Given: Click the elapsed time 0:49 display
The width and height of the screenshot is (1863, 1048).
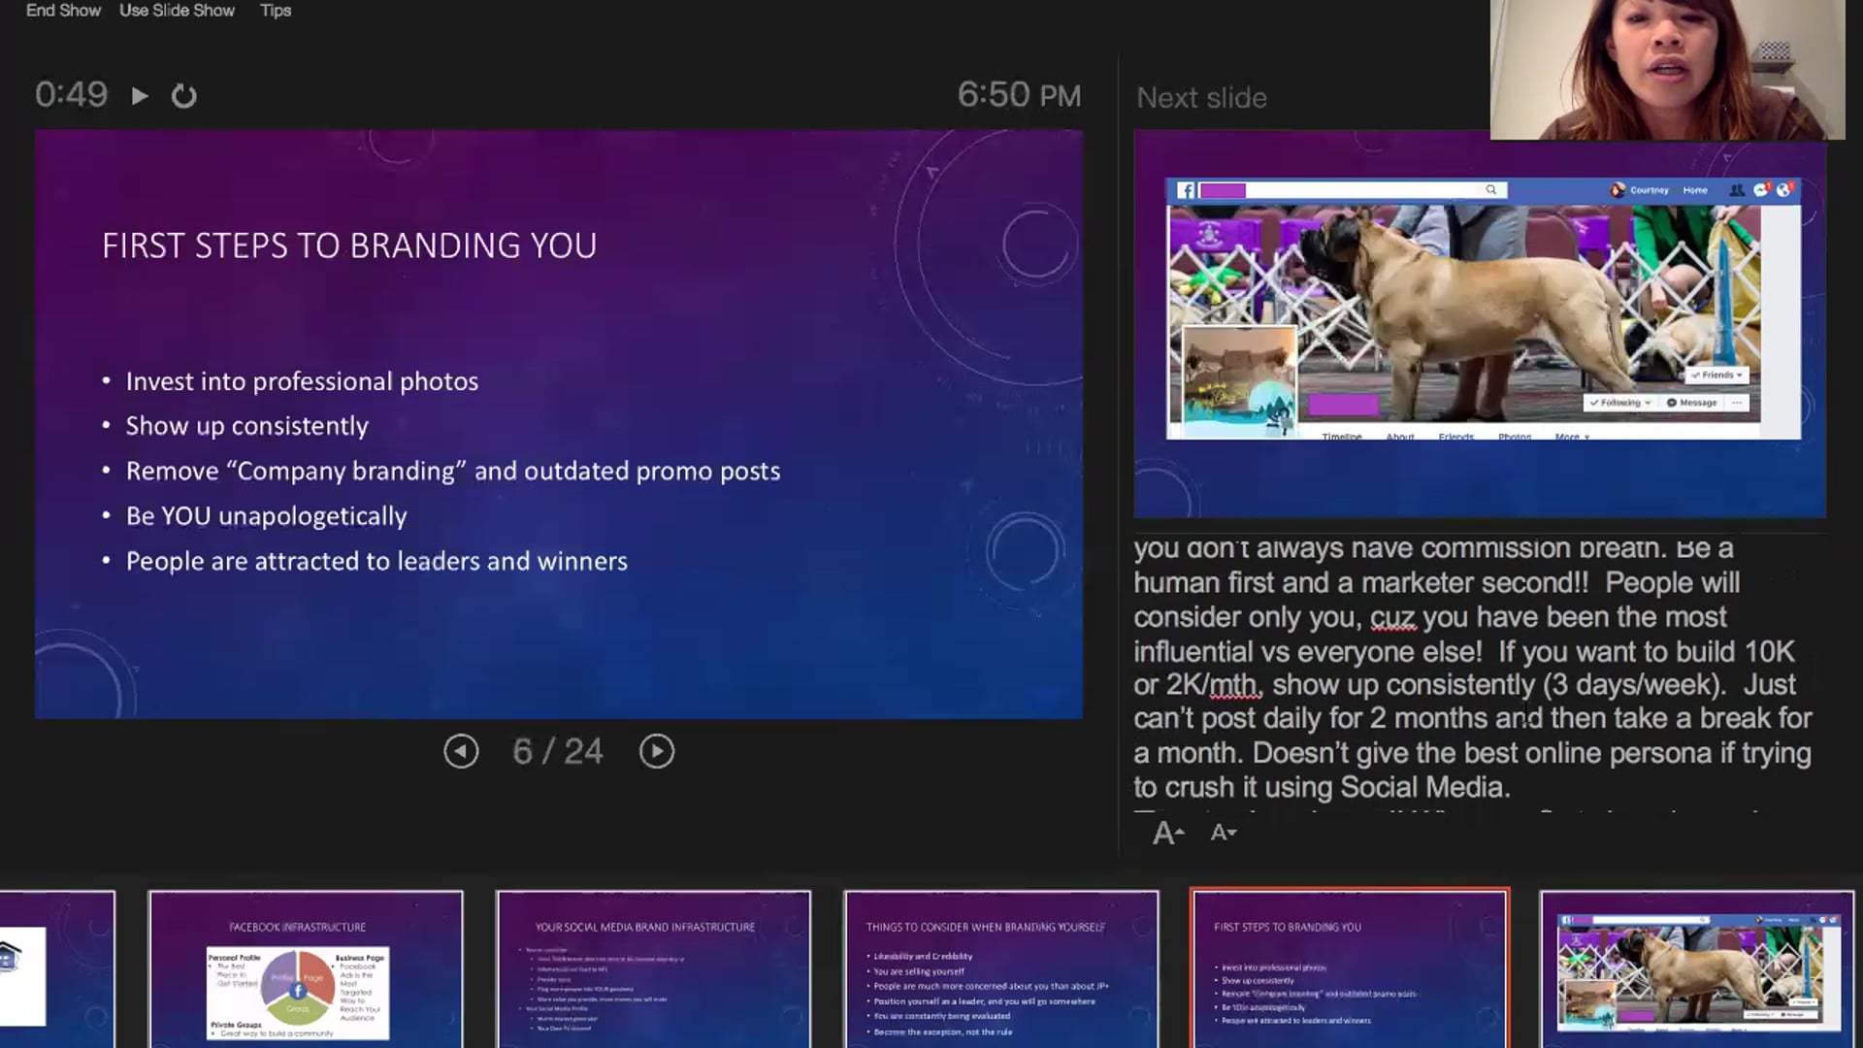Looking at the screenshot, I should pos(71,95).
